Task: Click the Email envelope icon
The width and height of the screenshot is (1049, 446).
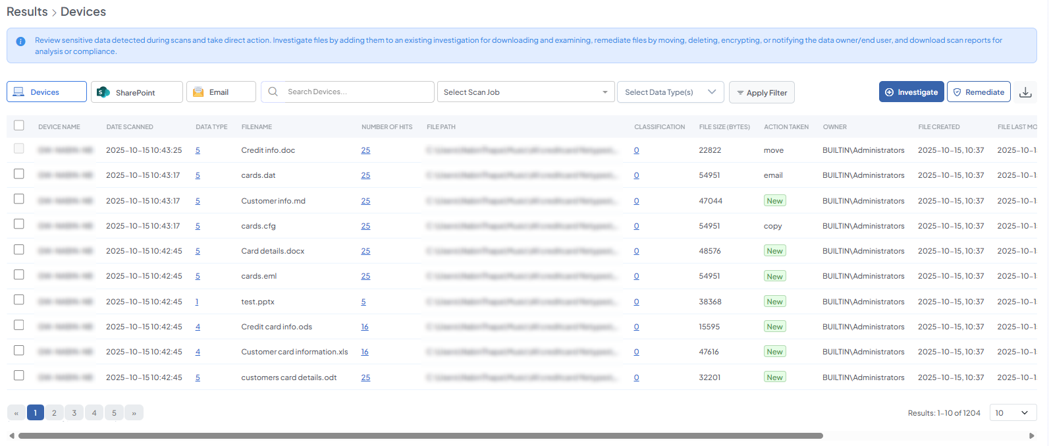Action: (198, 92)
